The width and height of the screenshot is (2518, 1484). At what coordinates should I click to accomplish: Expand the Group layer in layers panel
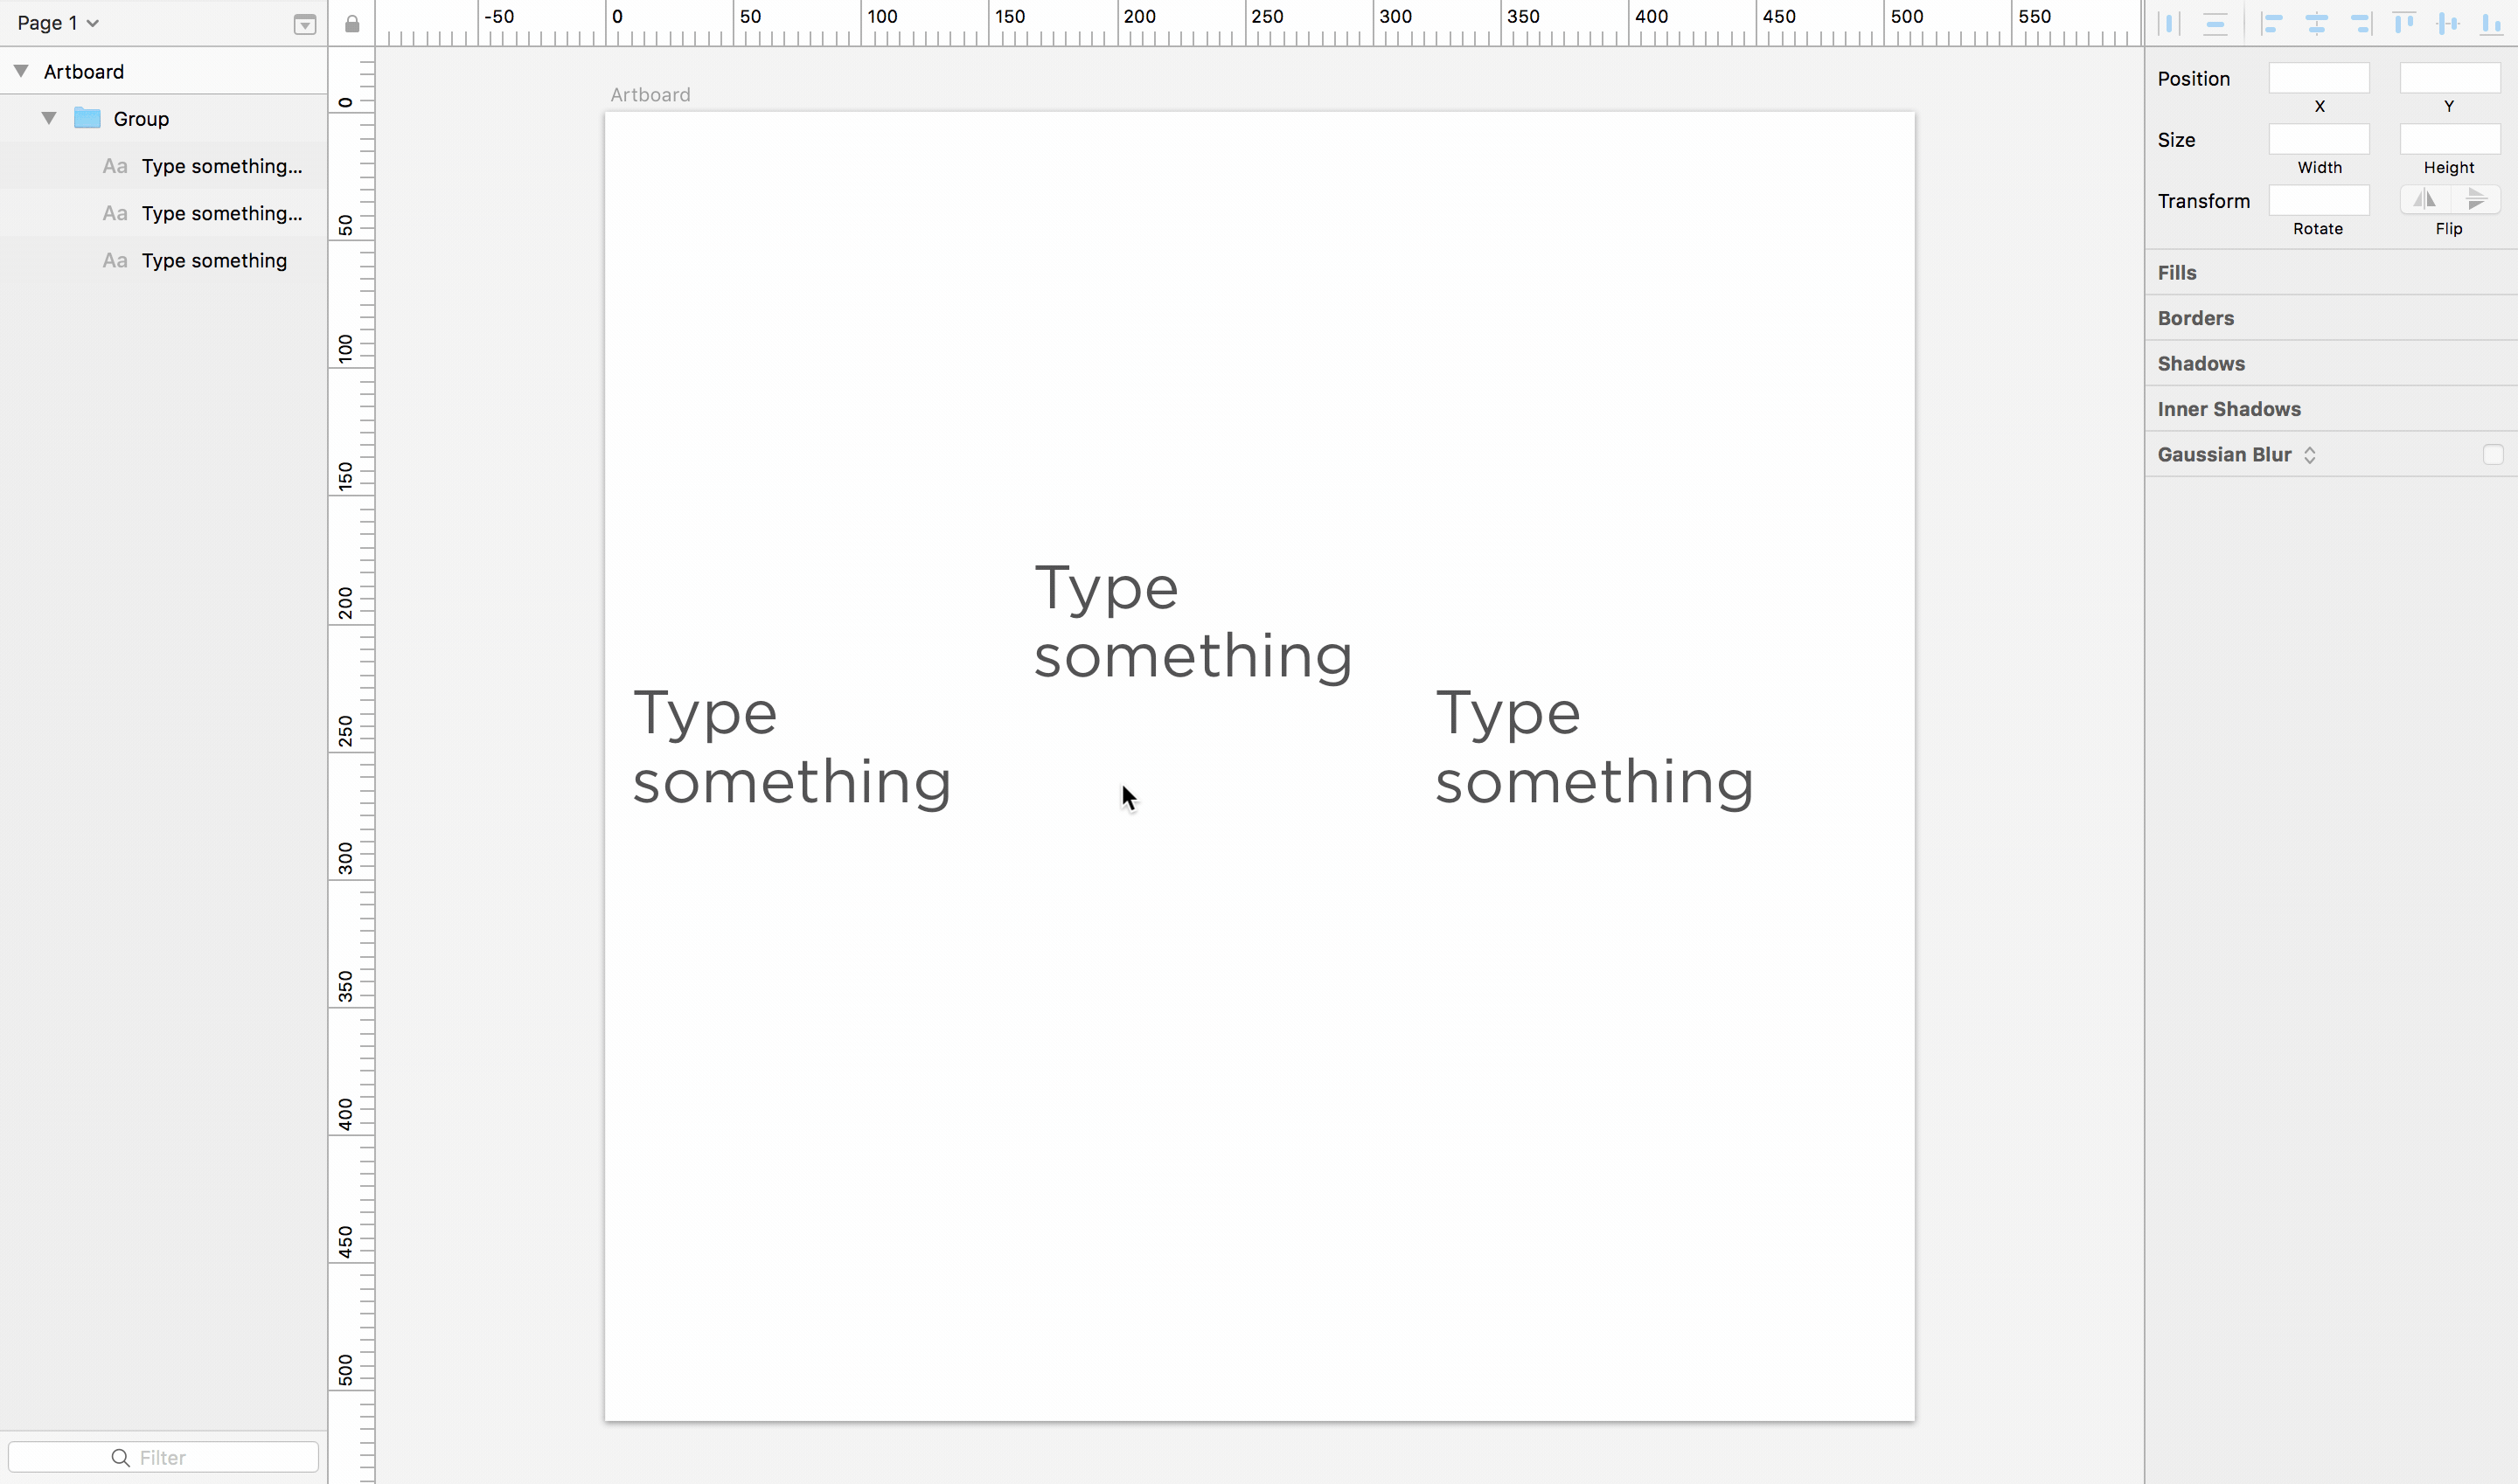pos(48,118)
